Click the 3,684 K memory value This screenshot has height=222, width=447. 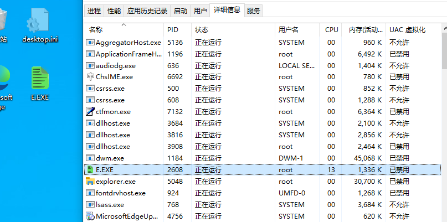point(370,205)
